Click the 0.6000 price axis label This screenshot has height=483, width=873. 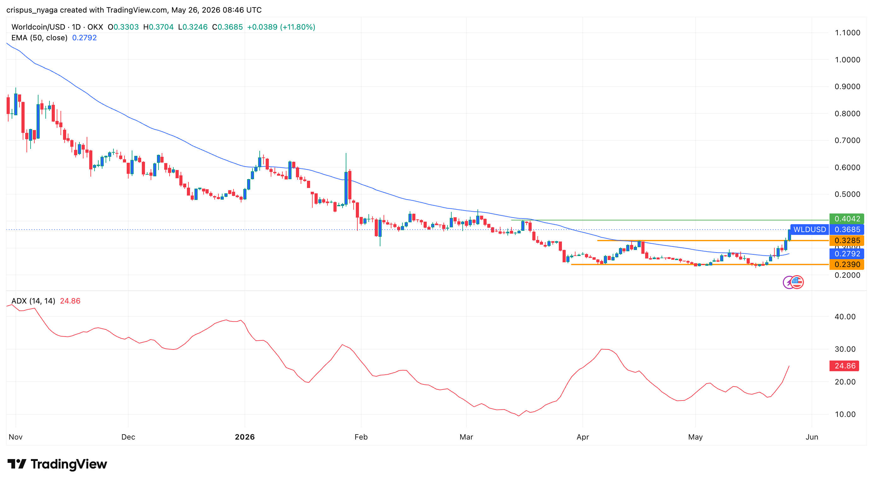tap(847, 167)
